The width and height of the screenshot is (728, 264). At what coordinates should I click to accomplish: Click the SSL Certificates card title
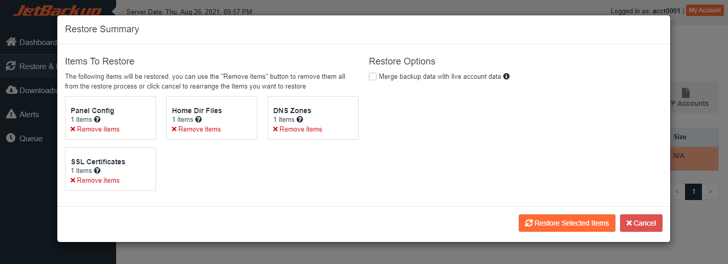[98, 162]
